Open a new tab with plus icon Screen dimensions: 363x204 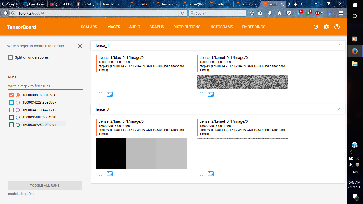295,4
